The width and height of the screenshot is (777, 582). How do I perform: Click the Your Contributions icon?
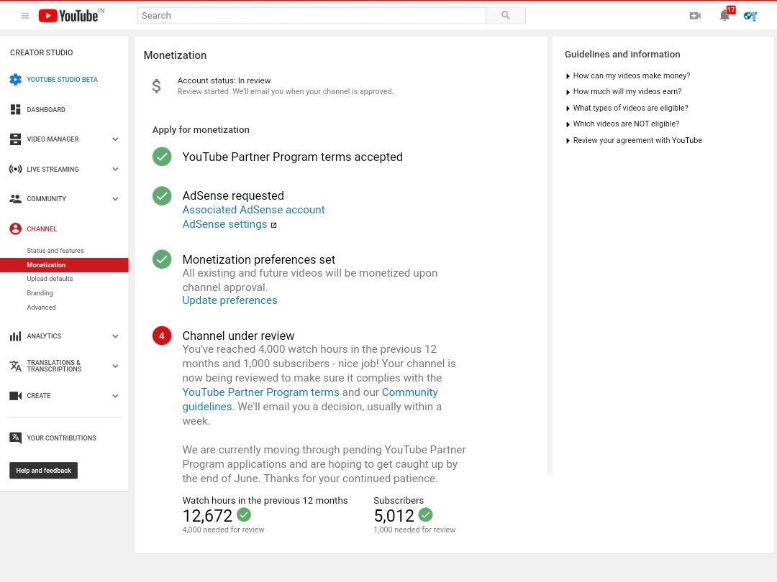coord(15,438)
